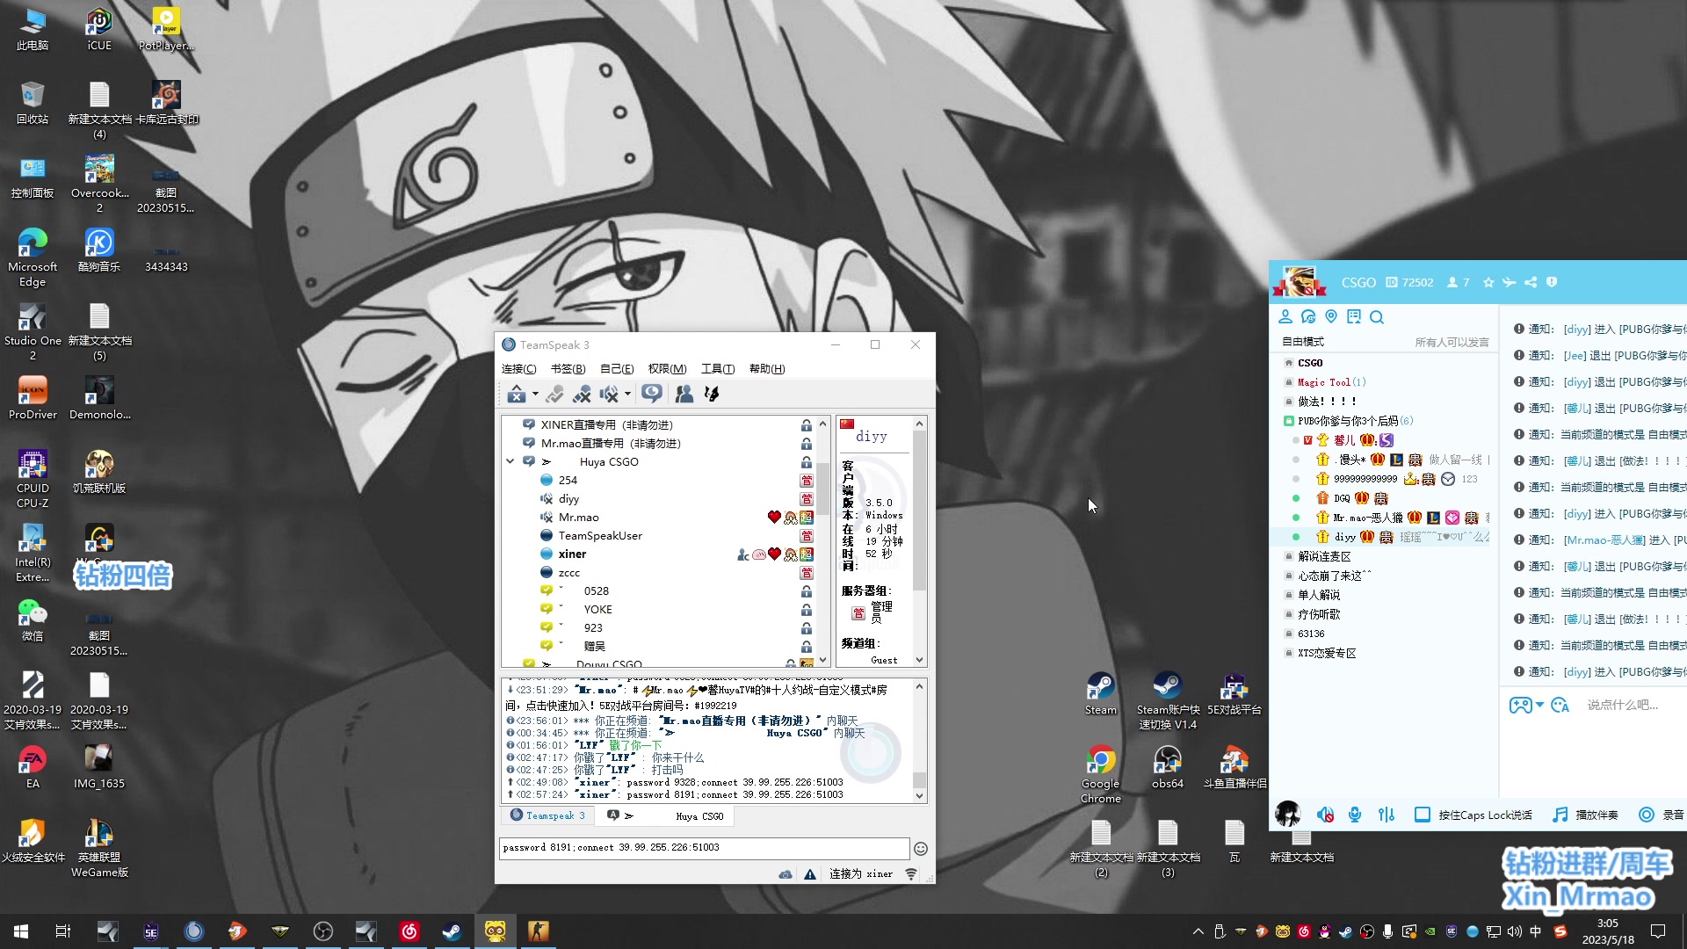The image size is (1687, 949).
Task: Click the emoji text style icon in chat box
Action: tap(1560, 705)
